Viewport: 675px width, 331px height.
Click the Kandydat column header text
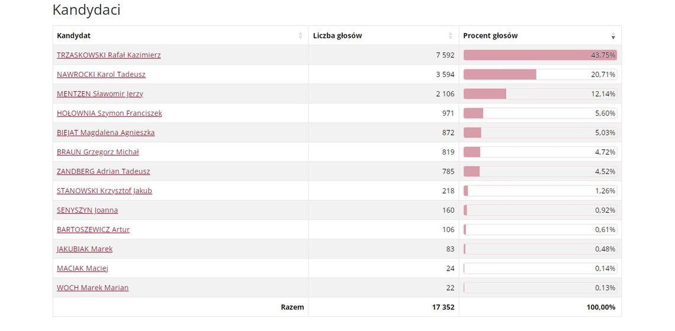(73, 36)
